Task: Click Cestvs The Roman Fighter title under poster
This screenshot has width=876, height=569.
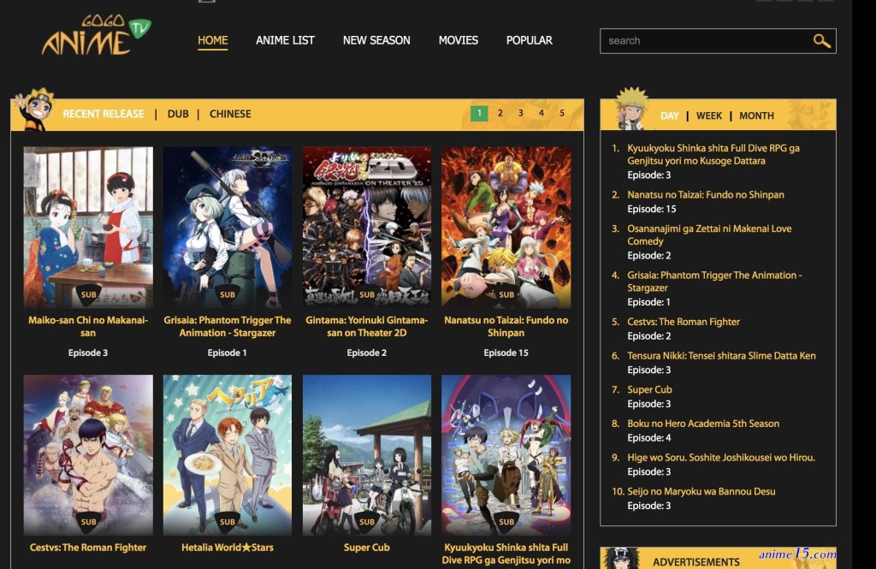Action: pyautogui.click(x=88, y=548)
